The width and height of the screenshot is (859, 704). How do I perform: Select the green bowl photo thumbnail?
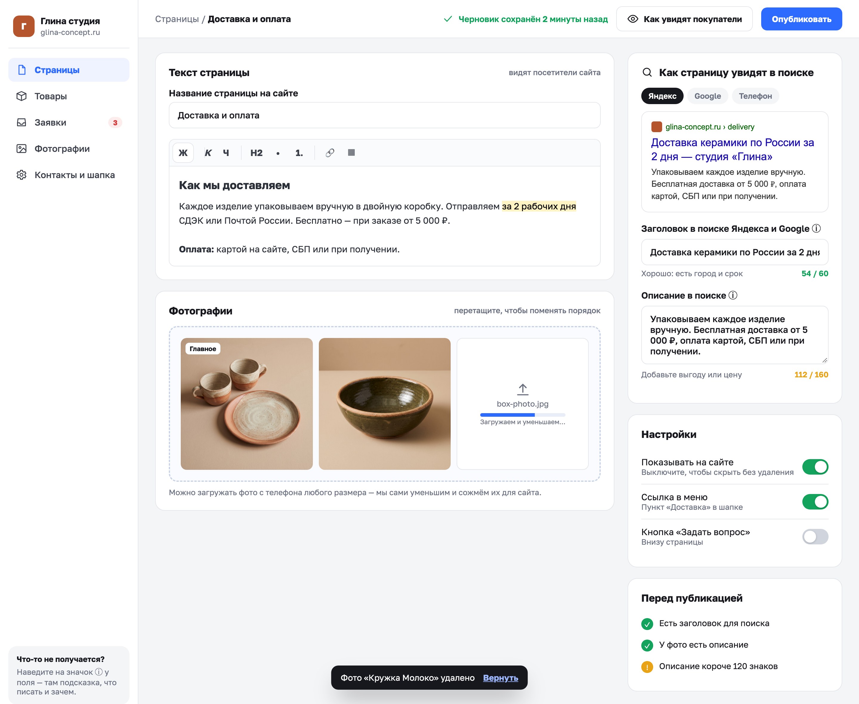pos(384,404)
